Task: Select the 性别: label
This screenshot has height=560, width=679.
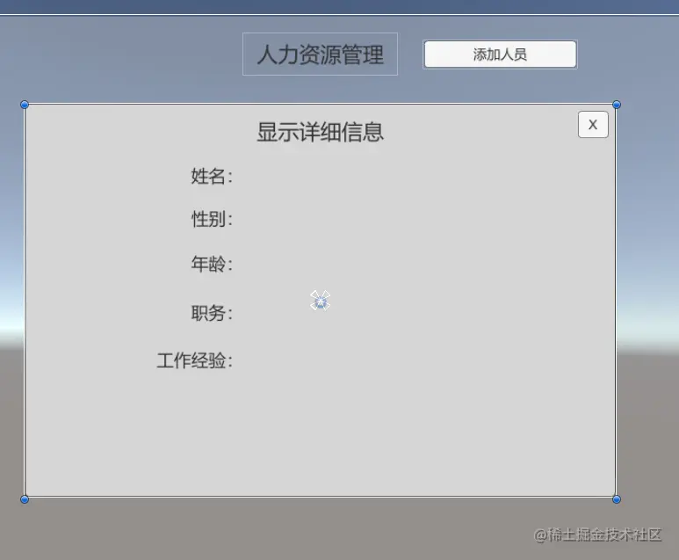Action: pos(212,219)
